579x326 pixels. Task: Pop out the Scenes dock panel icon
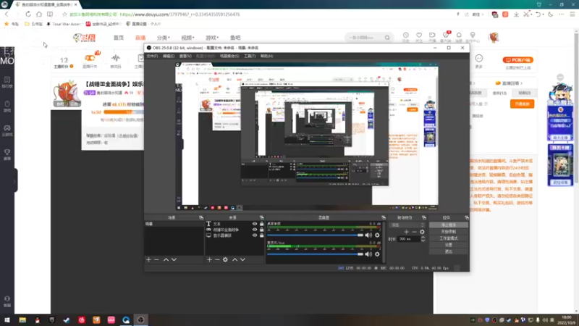coord(201,218)
